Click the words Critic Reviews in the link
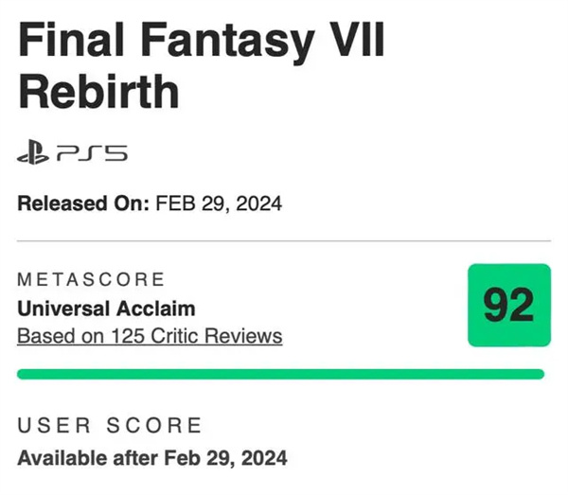 tap(216, 336)
